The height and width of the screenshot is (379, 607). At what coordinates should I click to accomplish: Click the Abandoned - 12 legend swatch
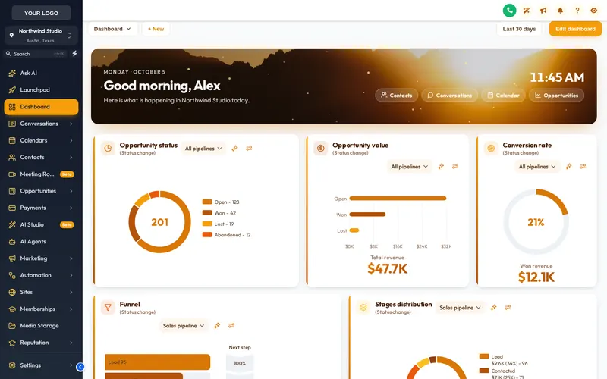tap(207, 235)
